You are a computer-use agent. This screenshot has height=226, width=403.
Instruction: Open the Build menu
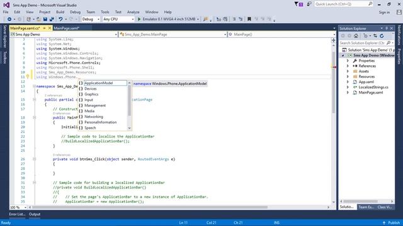click(x=60, y=12)
